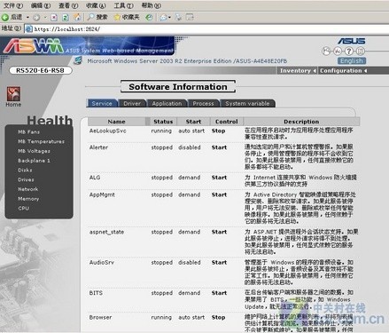The width and height of the screenshot is (389, 333).
Task: Click the first round ASWM header icon
Action: point(326,52)
